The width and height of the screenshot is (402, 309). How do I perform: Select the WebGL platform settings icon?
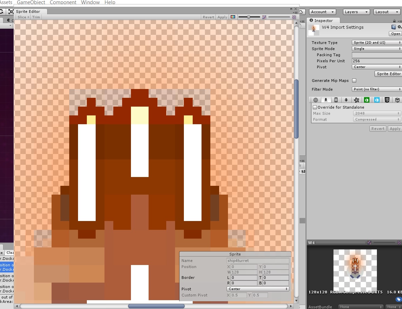387,100
